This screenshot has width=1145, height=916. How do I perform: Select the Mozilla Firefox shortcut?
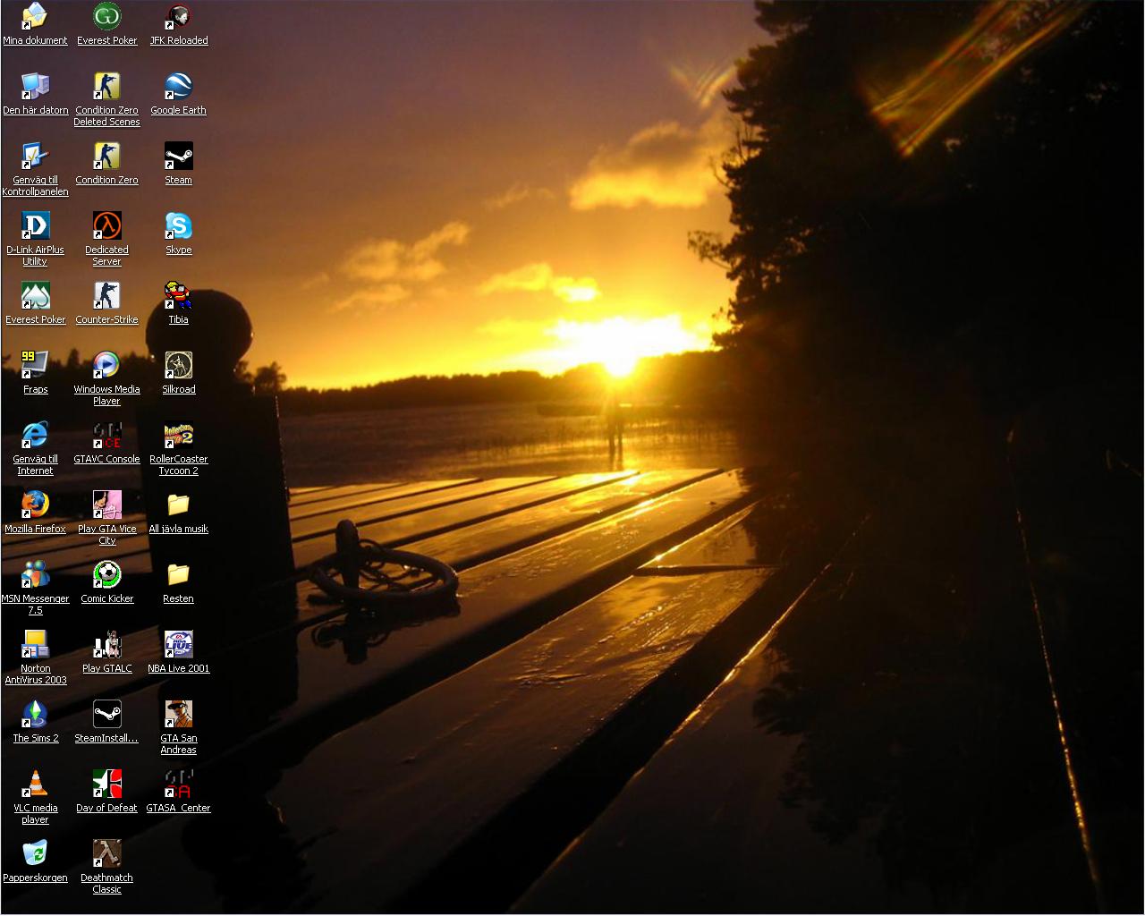pyautogui.click(x=35, y=505)
